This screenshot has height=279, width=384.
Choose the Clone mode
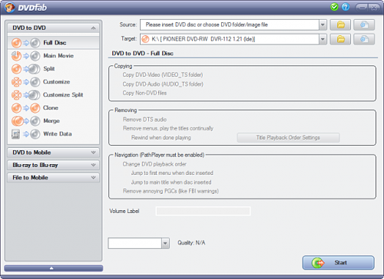pyautogui.click(x=54, y=108)
